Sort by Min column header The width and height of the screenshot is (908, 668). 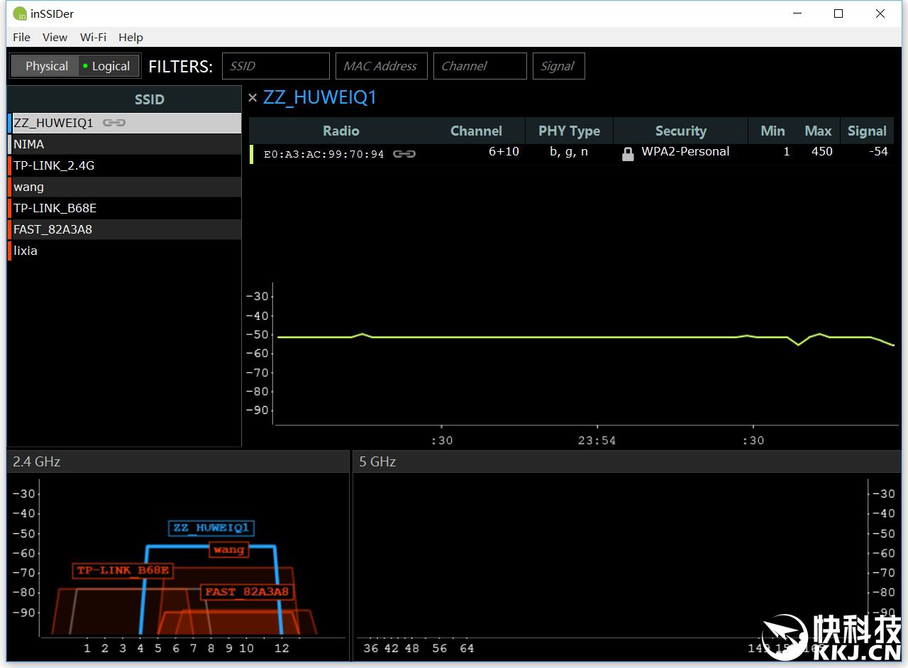(773, 131)
